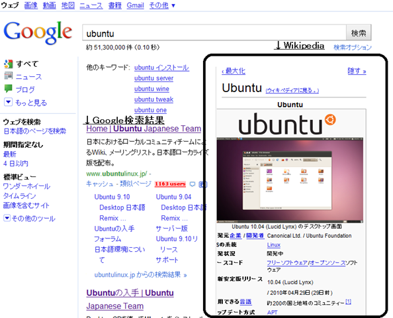Viewport: 393px width, 318px height.
Task: Select 画像を含むサイト view option
Action: click(x=26, y=205)
